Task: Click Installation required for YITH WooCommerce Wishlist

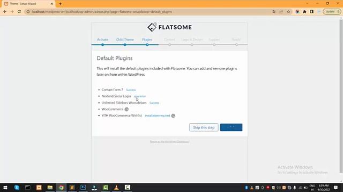Action: (157, 116)
